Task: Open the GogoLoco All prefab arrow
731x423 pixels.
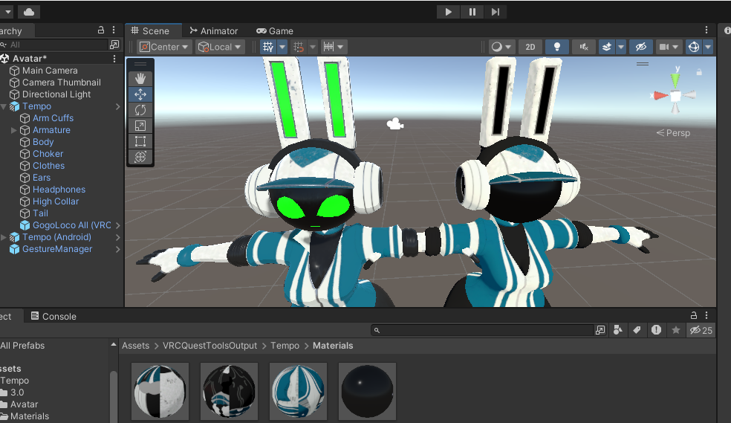Action: [x=118, y=225]
